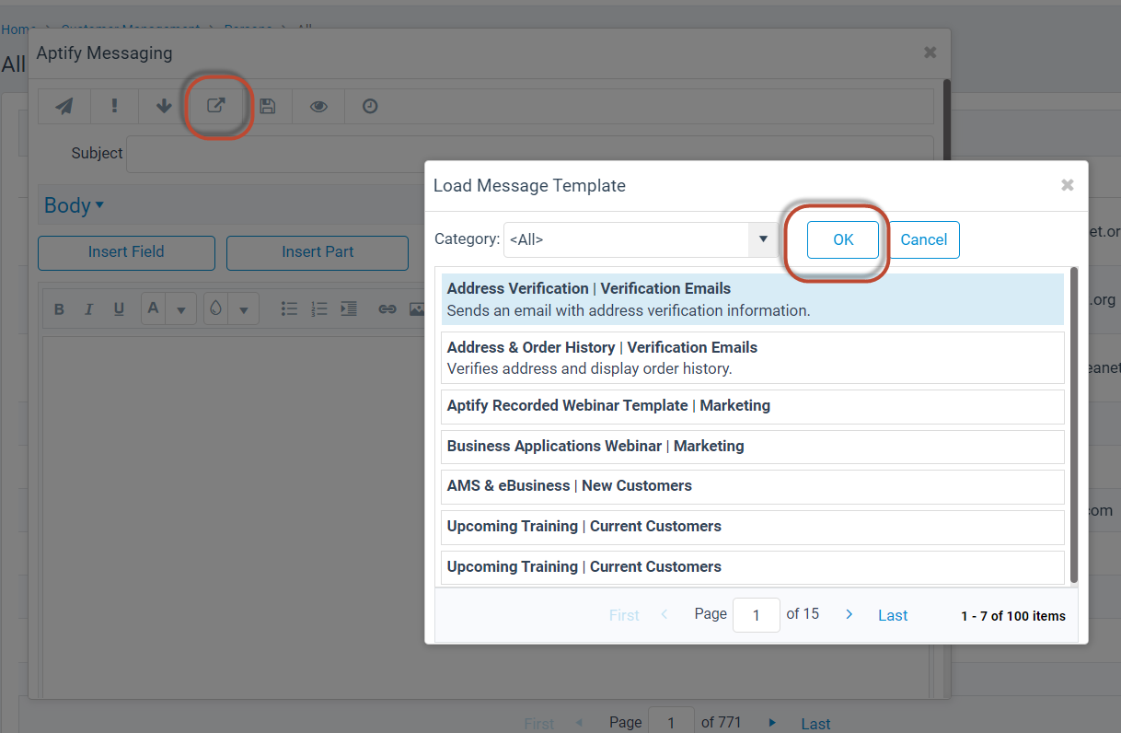
Task: Set high priority with exclamation mark icon
Action: (114, 106)
